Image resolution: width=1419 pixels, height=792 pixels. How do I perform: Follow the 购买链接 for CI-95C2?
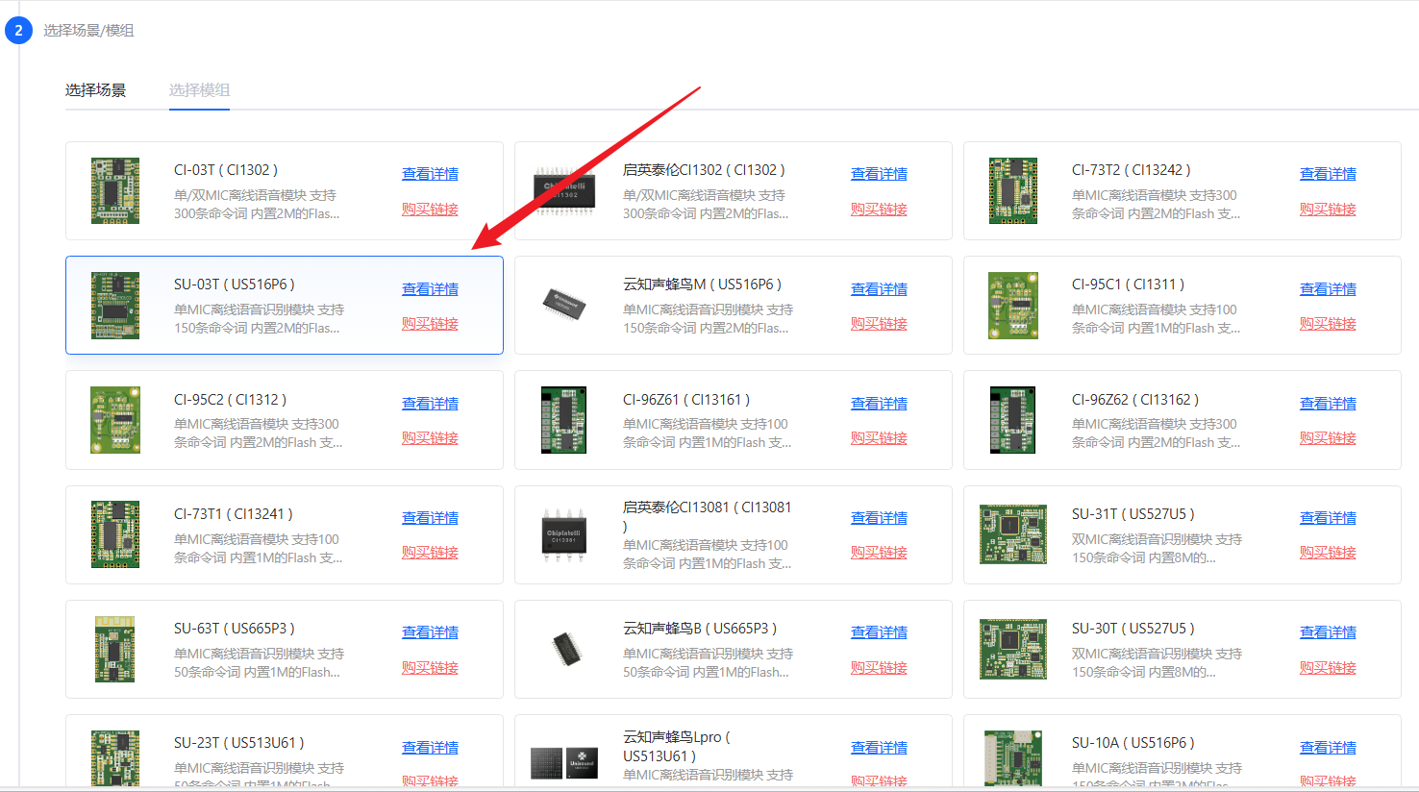pos(430,438)
